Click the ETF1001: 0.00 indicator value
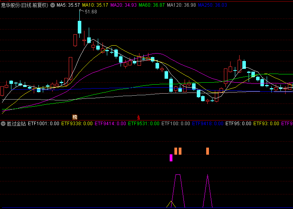 tap(43, 124)
